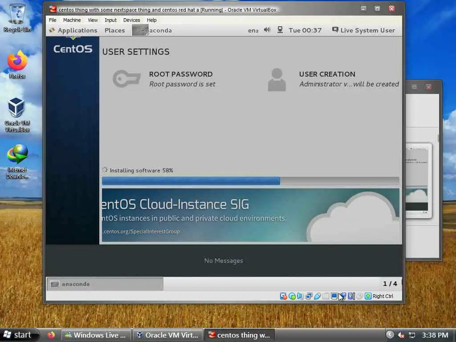Click the hard disk activity status icon

tap(283, 296)
